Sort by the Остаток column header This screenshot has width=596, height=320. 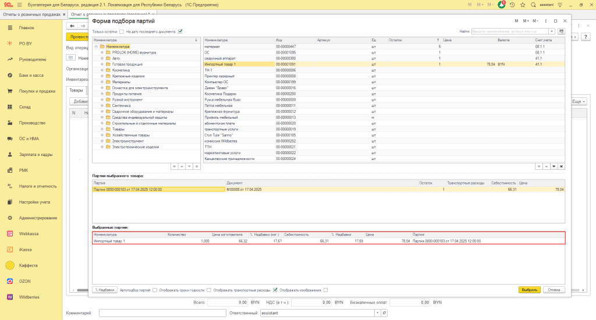(414, 40)
